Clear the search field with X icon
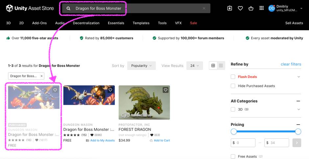 tap(204, 9)
